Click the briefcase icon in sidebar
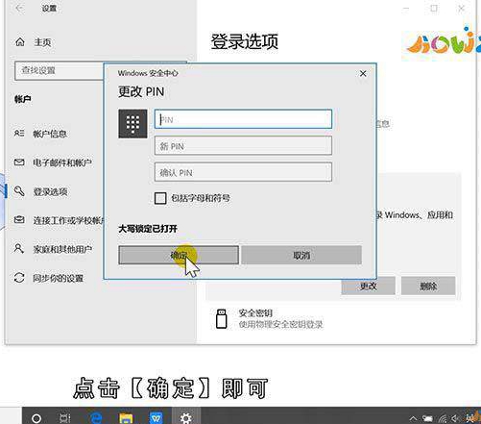481x424 pixels. click(x=19, y=220)
